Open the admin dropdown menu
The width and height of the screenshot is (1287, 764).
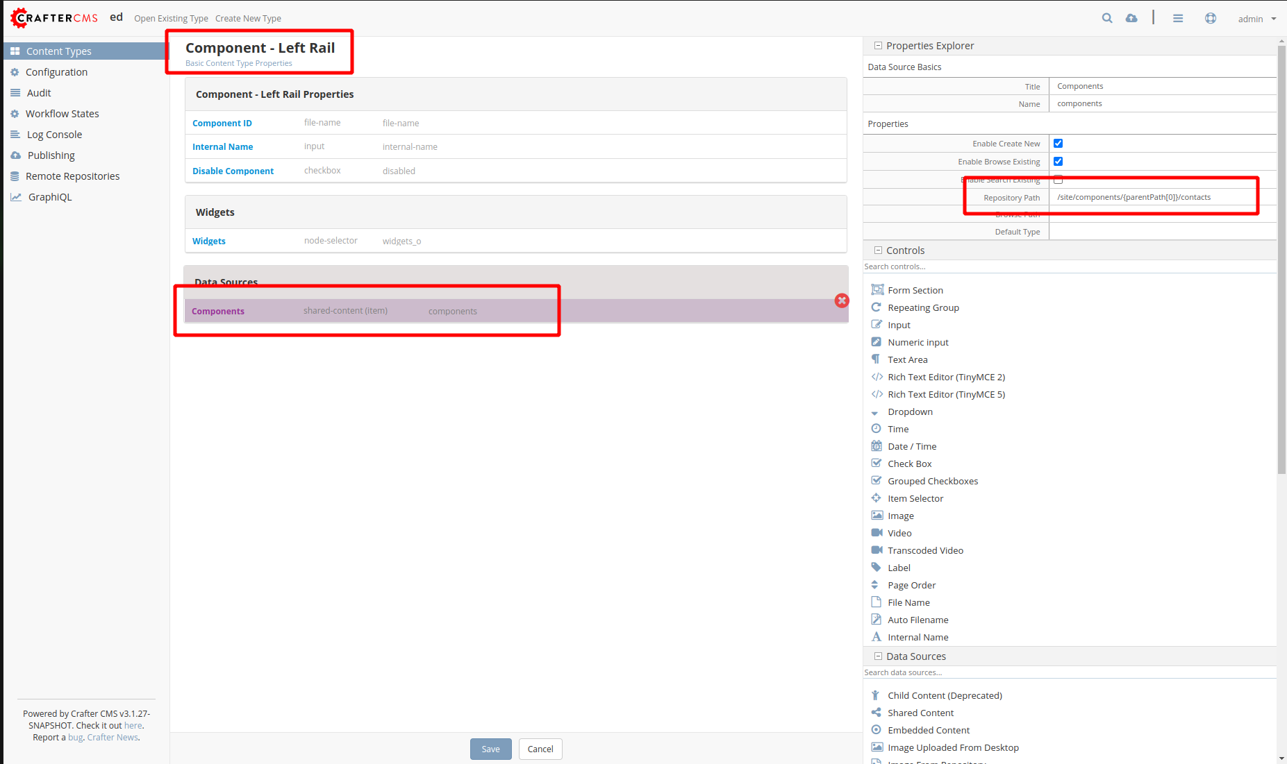[1255, 19]
